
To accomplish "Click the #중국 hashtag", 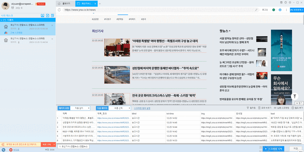I will click(x=143, y=19).
